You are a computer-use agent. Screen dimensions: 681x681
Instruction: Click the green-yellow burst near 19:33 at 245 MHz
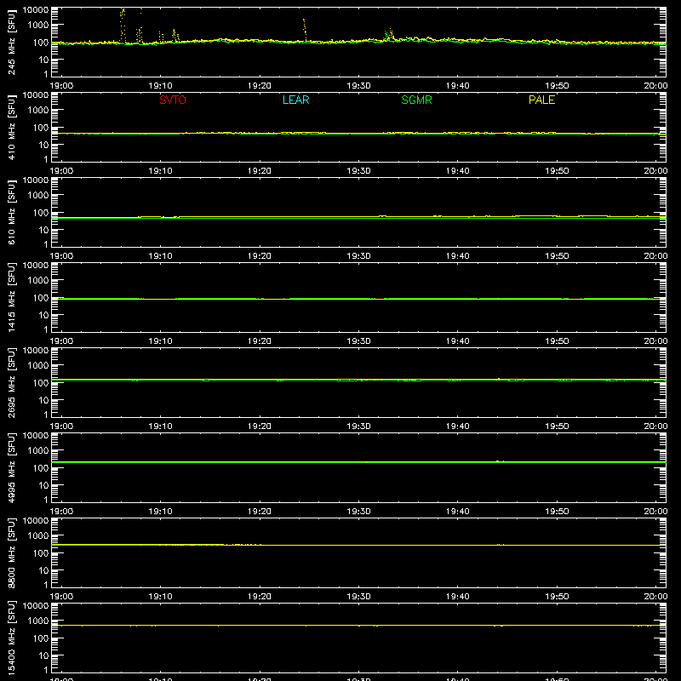pos(389,35)
